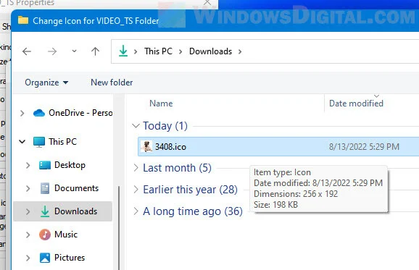419x270 pixels.
Task: Expand the Downloads tree node
Action: pos(28,211)
